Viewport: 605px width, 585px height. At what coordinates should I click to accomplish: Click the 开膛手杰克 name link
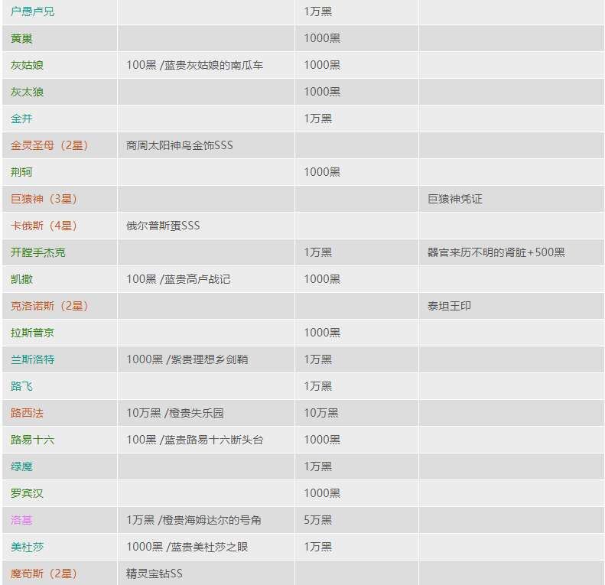point(38,252)
